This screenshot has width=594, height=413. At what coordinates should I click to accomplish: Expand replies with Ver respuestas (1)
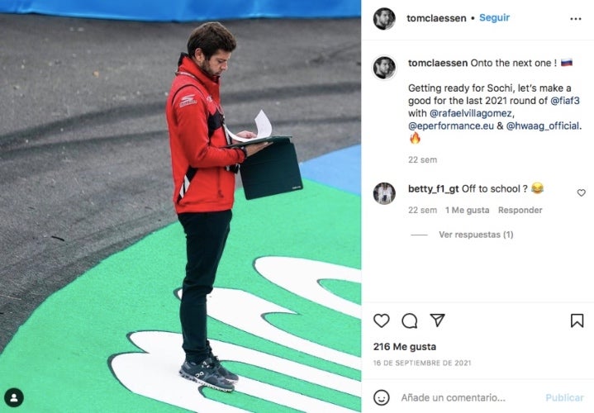point(476,235)
